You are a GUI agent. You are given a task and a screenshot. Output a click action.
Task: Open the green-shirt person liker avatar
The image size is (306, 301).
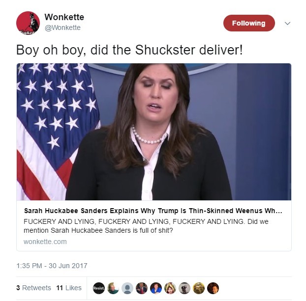[113, 288]
